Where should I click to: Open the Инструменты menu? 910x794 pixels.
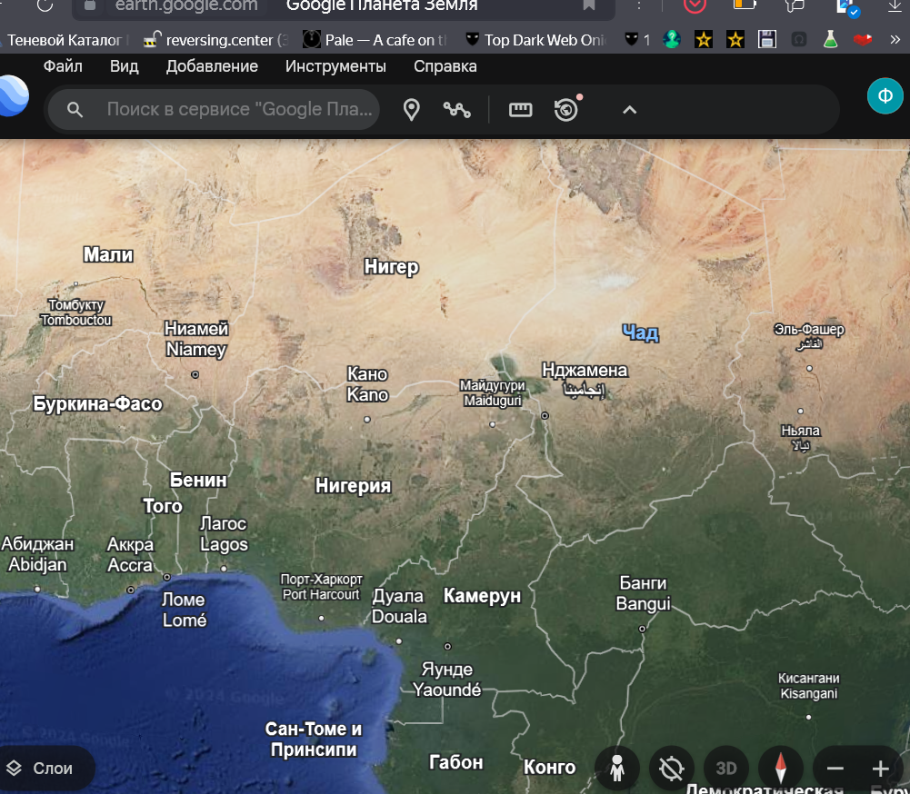click(335, 66)
